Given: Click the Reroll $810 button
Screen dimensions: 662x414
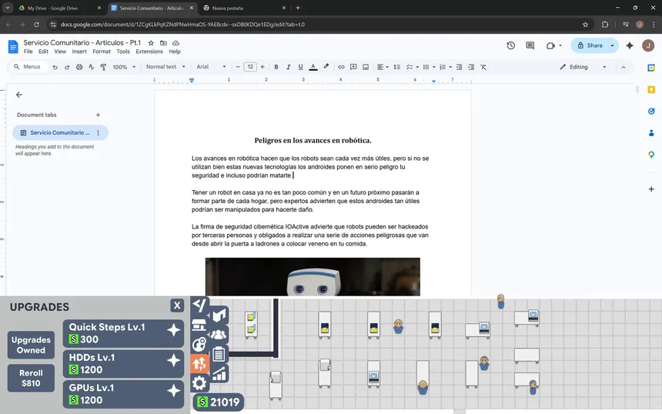Looking at the screenshot, I should (31, 377).
